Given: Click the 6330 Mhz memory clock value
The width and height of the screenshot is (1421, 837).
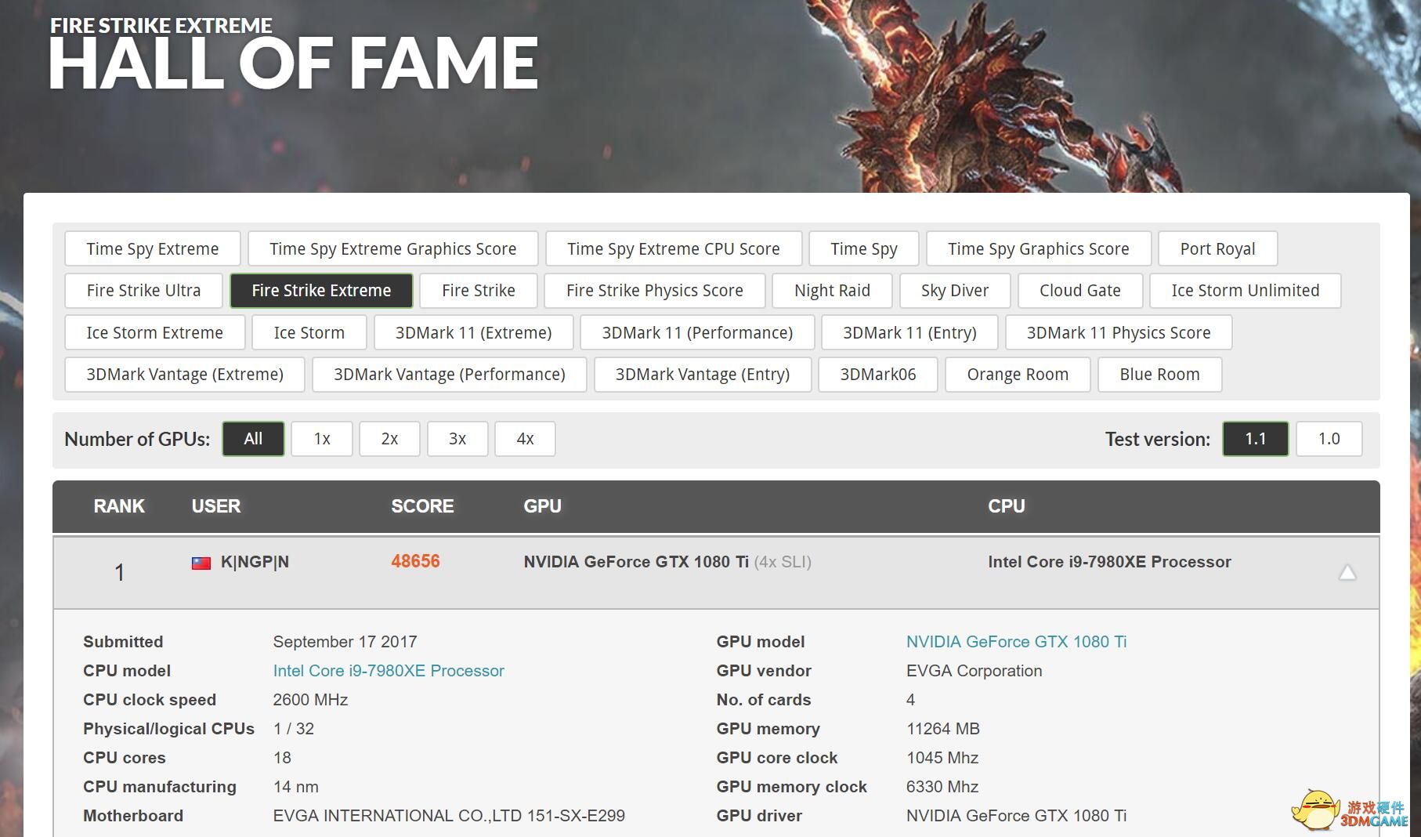Looking at the screenshot, I should click(x=942, y=787).
